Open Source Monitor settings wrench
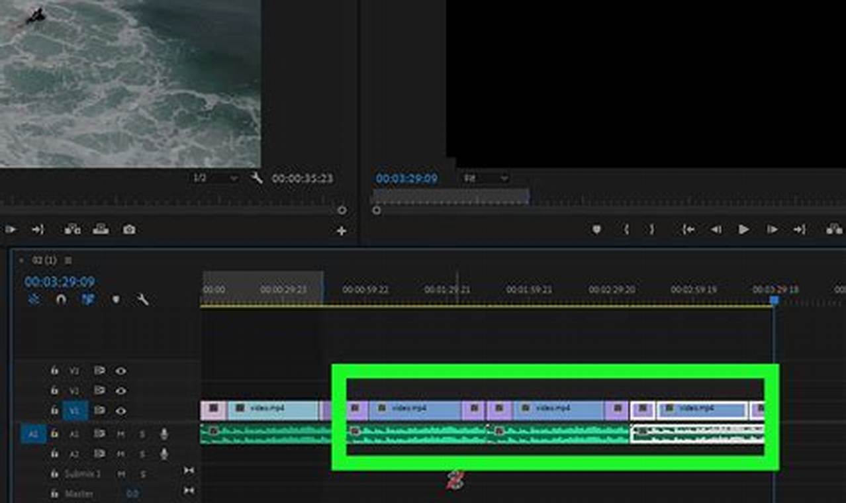 [x=257, y=178]
